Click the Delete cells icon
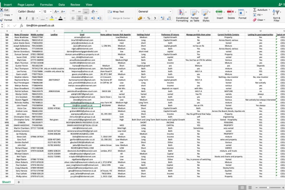Screen dimensions: 285x190 click(x=231, y=12)
